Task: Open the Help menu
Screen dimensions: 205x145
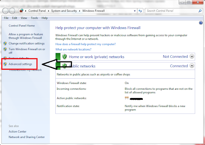Action: [x=45, y=18]
